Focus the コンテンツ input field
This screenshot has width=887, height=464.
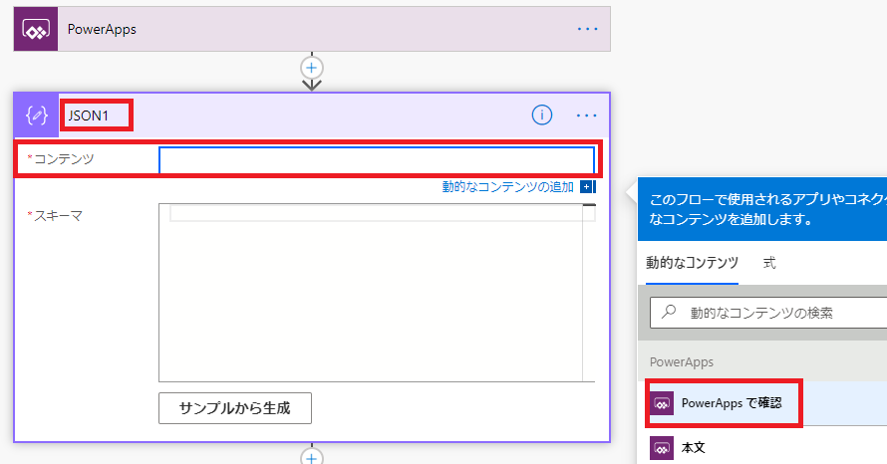tap(377, 160)
